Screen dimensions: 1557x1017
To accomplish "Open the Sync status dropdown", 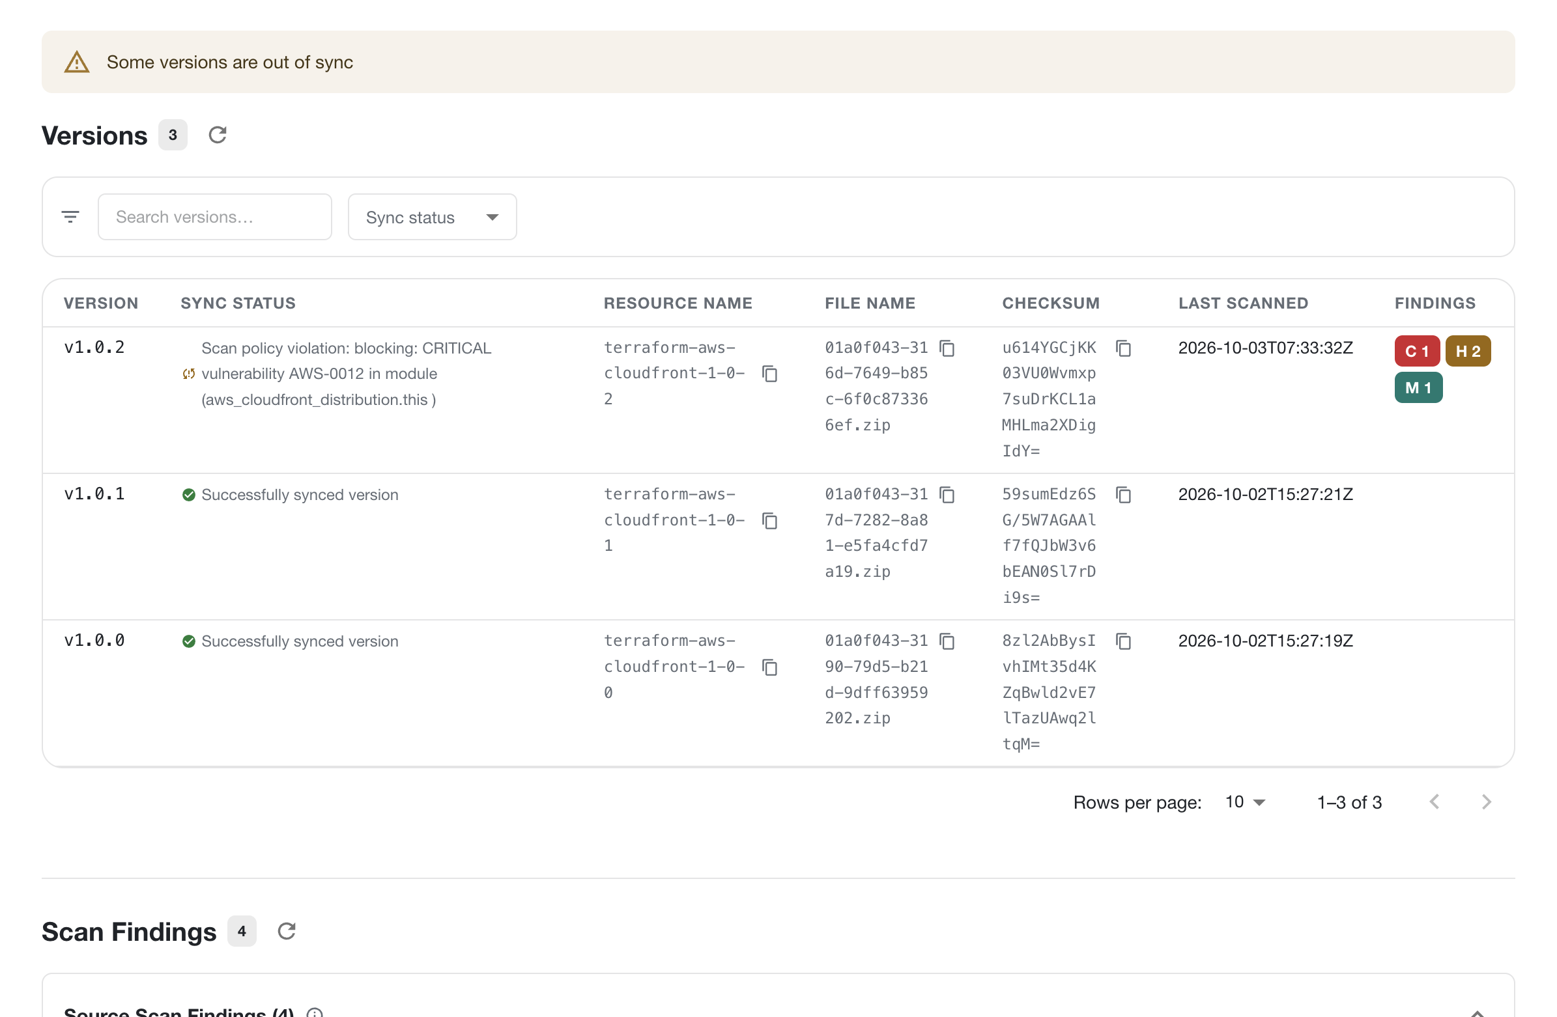I will tap(433, 216).
